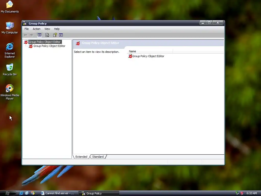Viewport: 261px width, 196px height.
Task: Click the second quick launch icon beside Internet Explorer
Action: point(27,193)
